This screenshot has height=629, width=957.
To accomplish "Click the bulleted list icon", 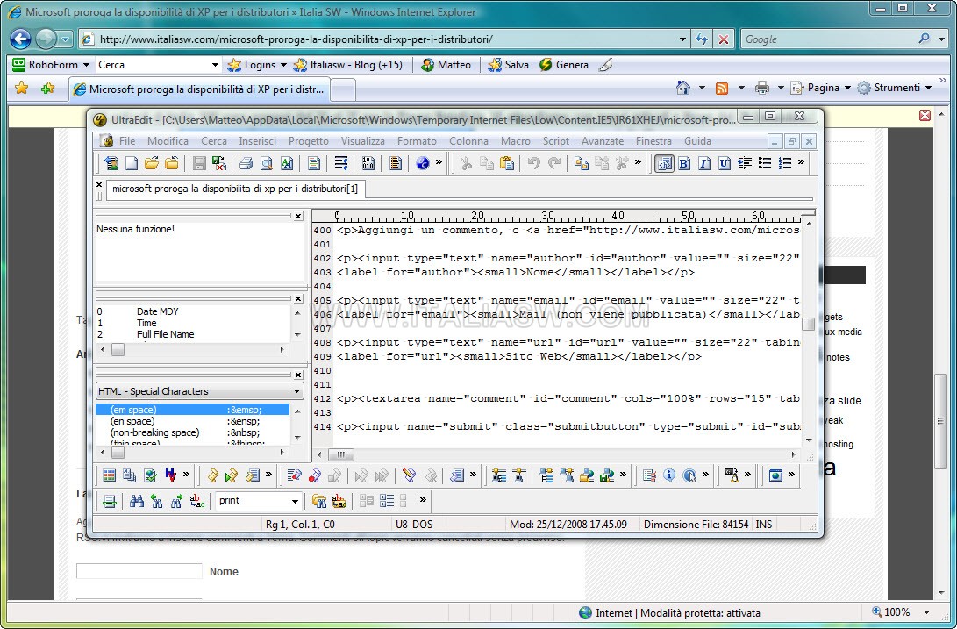I will (765, 163).
